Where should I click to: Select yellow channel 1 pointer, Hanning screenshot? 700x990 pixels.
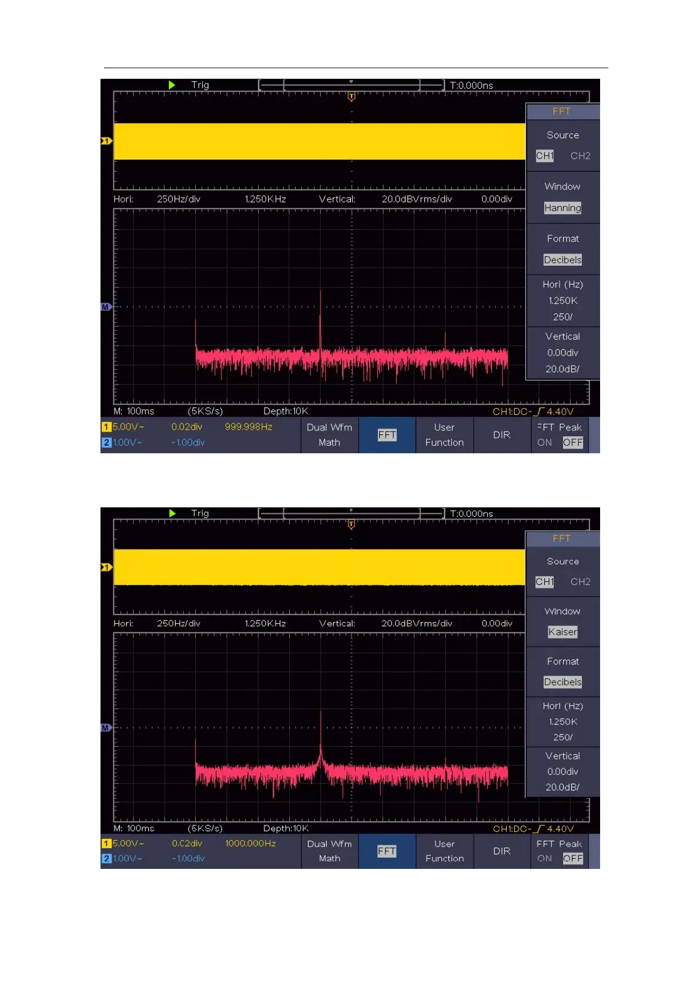tap(106, 141)
